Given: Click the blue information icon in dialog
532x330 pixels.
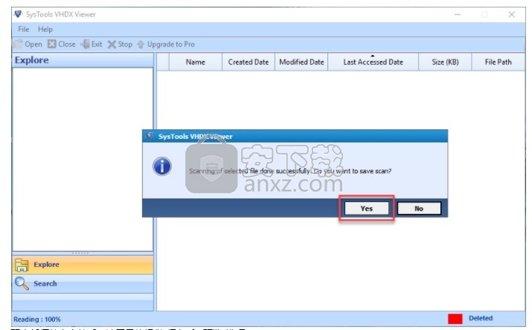Looking at the screenshot, I should [162, 166].
